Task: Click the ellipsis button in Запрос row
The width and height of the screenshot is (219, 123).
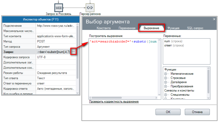Action: pyautogui.click(x=73, y=52)
